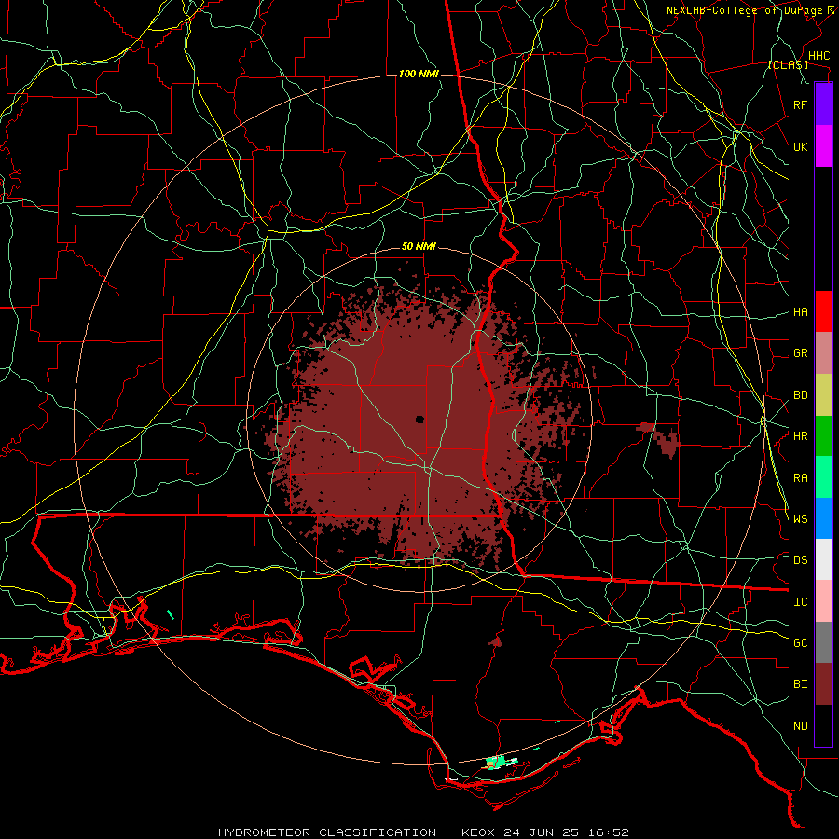This screenshot has width=839, height=839.
Task: Click the WS blue legend swatch
Action: pyautogui.click(x=823, y=518)
